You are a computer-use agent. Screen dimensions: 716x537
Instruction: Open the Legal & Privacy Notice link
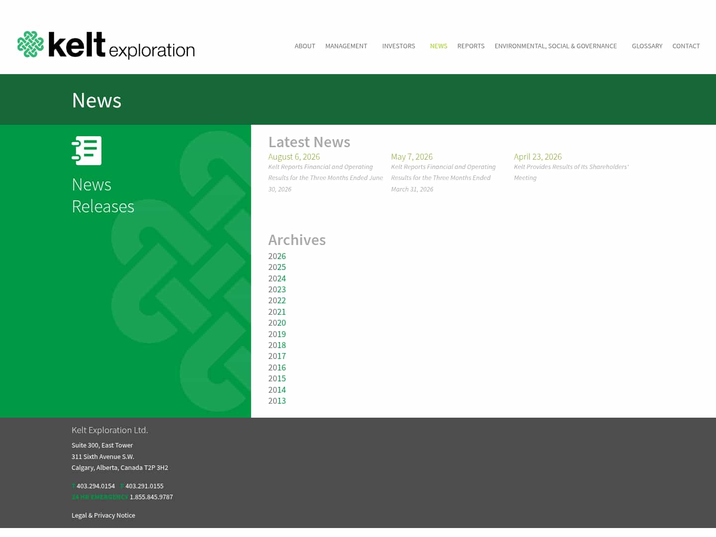[x=103, y=515]
